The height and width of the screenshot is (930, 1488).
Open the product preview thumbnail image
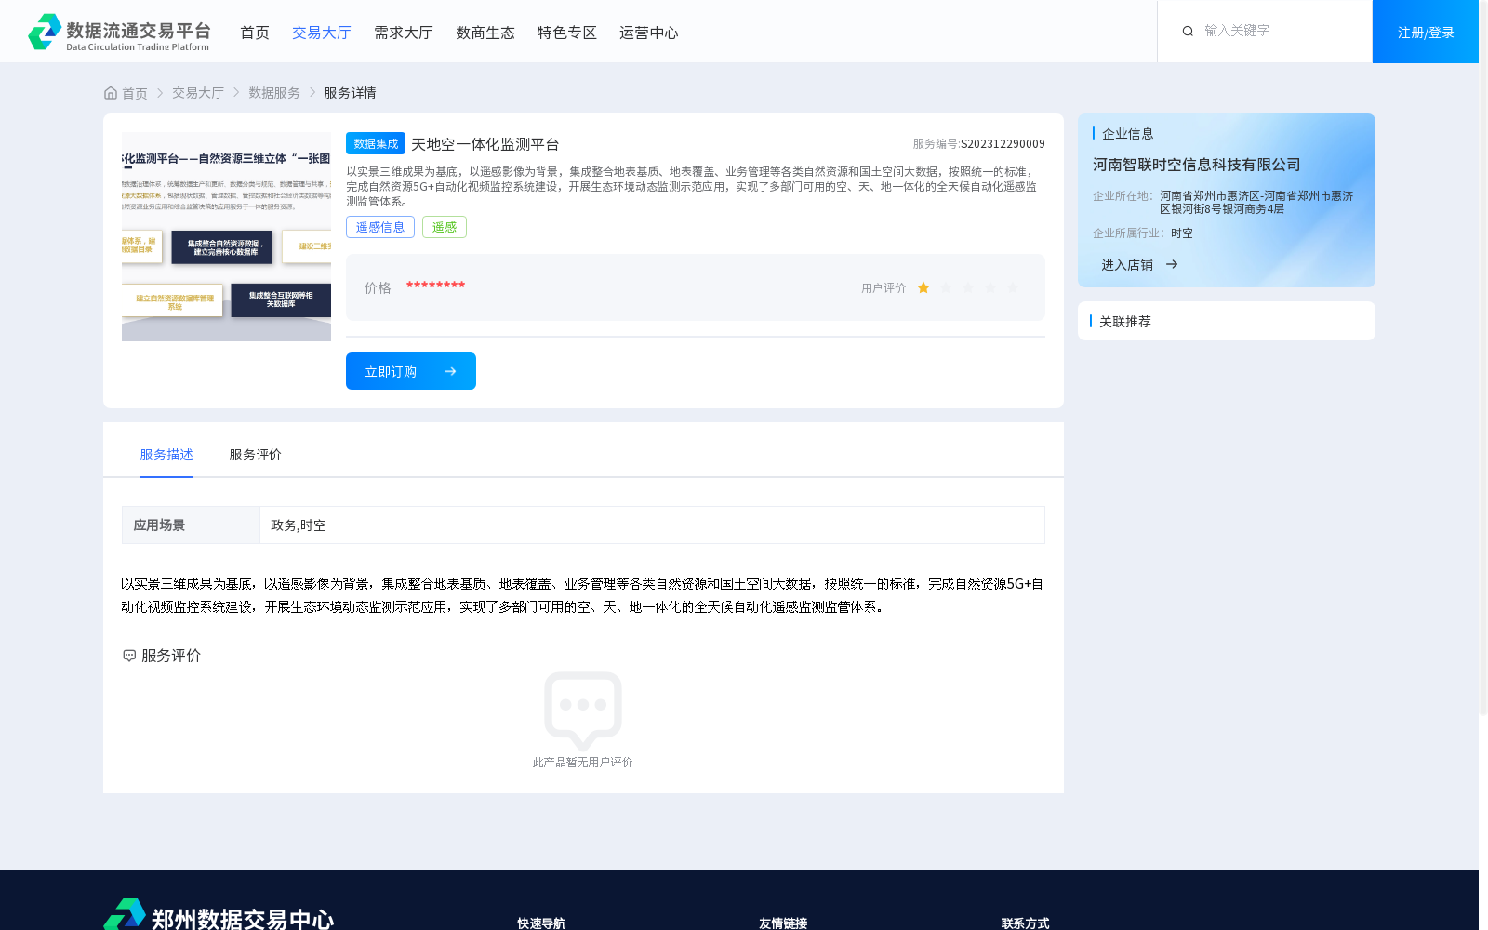tap(226, 236)
